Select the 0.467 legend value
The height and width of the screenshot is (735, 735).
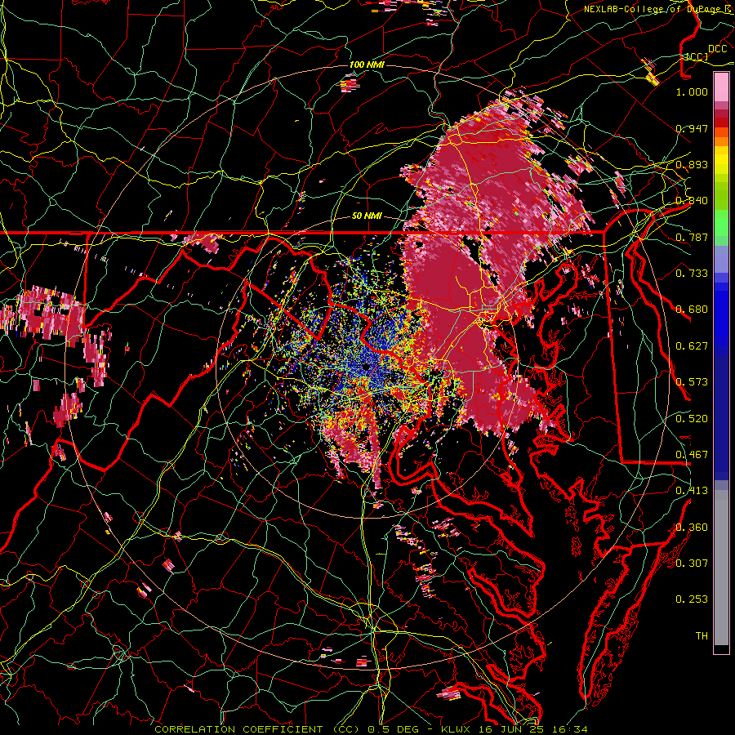[x=692, y=455]
